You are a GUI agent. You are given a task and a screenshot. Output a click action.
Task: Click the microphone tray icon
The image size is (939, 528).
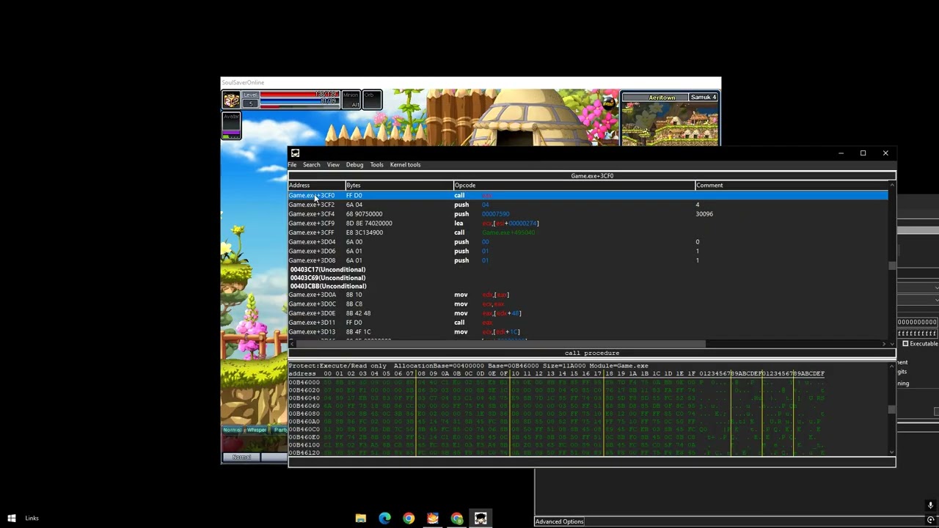point(930,505)
